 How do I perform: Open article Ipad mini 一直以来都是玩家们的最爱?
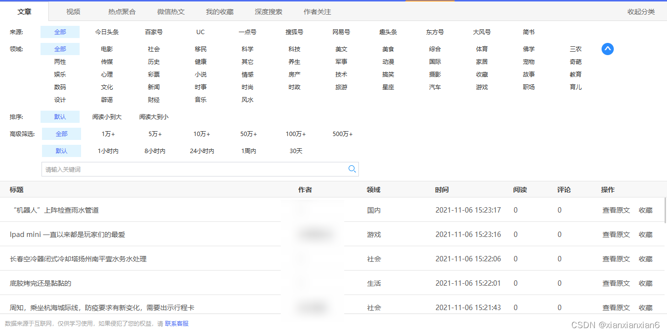67,235
